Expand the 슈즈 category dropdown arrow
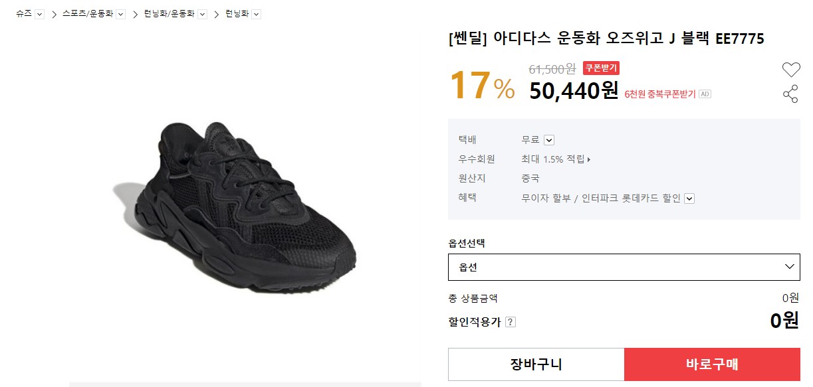Image resolution: width=813 pixels, height=387 pixels. (39, 14)
